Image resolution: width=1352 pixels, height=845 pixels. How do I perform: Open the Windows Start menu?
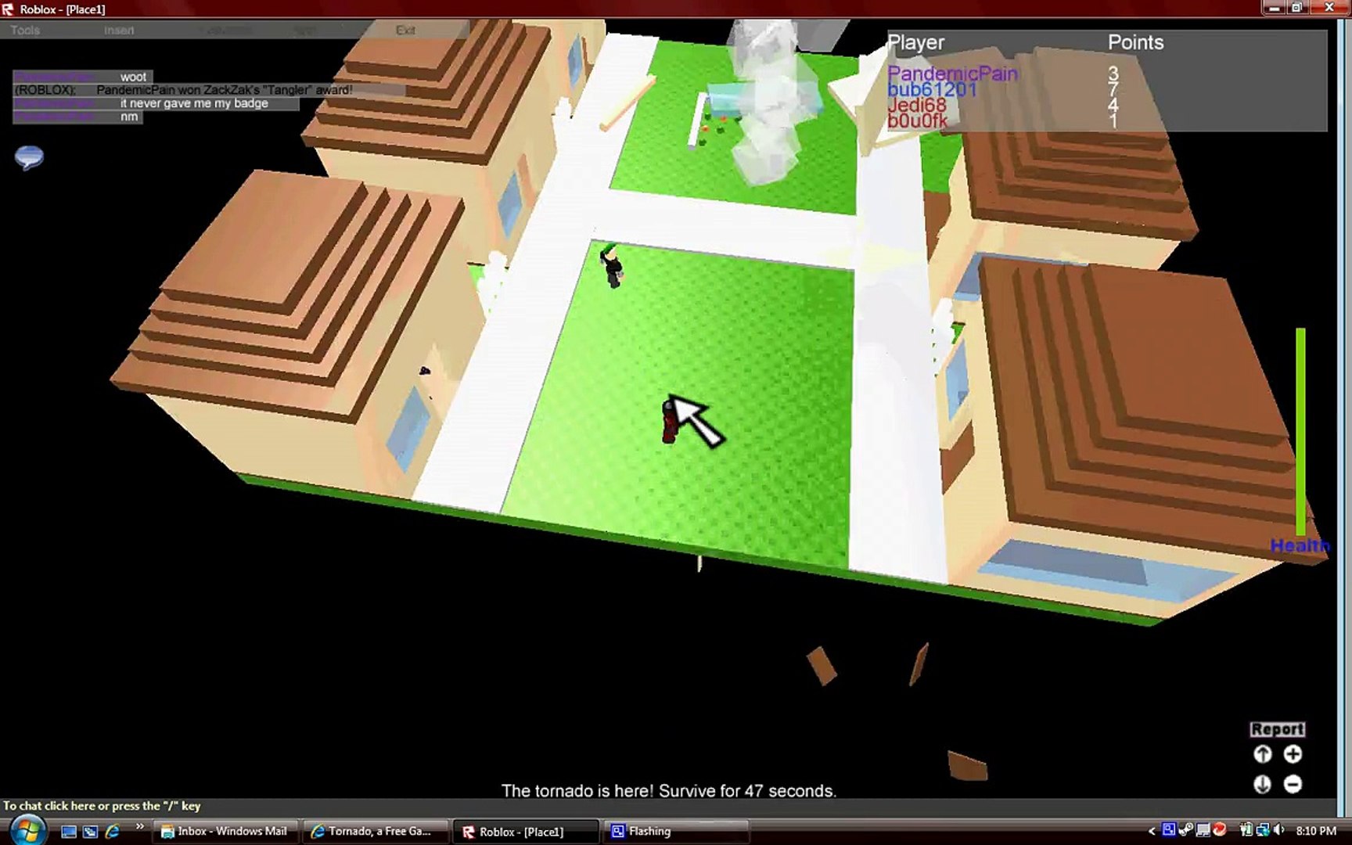[27, 830]
